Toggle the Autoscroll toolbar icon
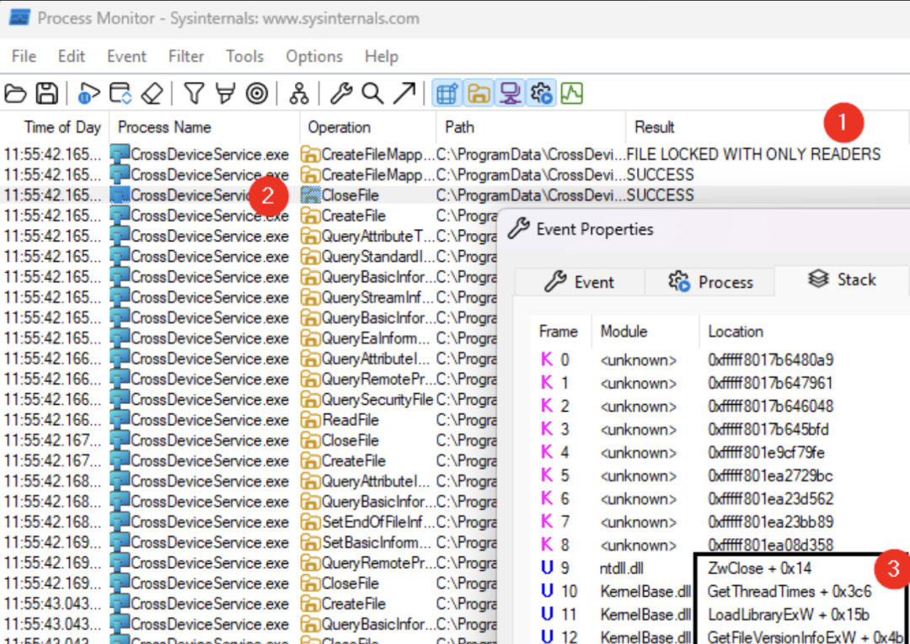Image resolution: width=910 pixels, height=644 pixels. pos(121,93)
